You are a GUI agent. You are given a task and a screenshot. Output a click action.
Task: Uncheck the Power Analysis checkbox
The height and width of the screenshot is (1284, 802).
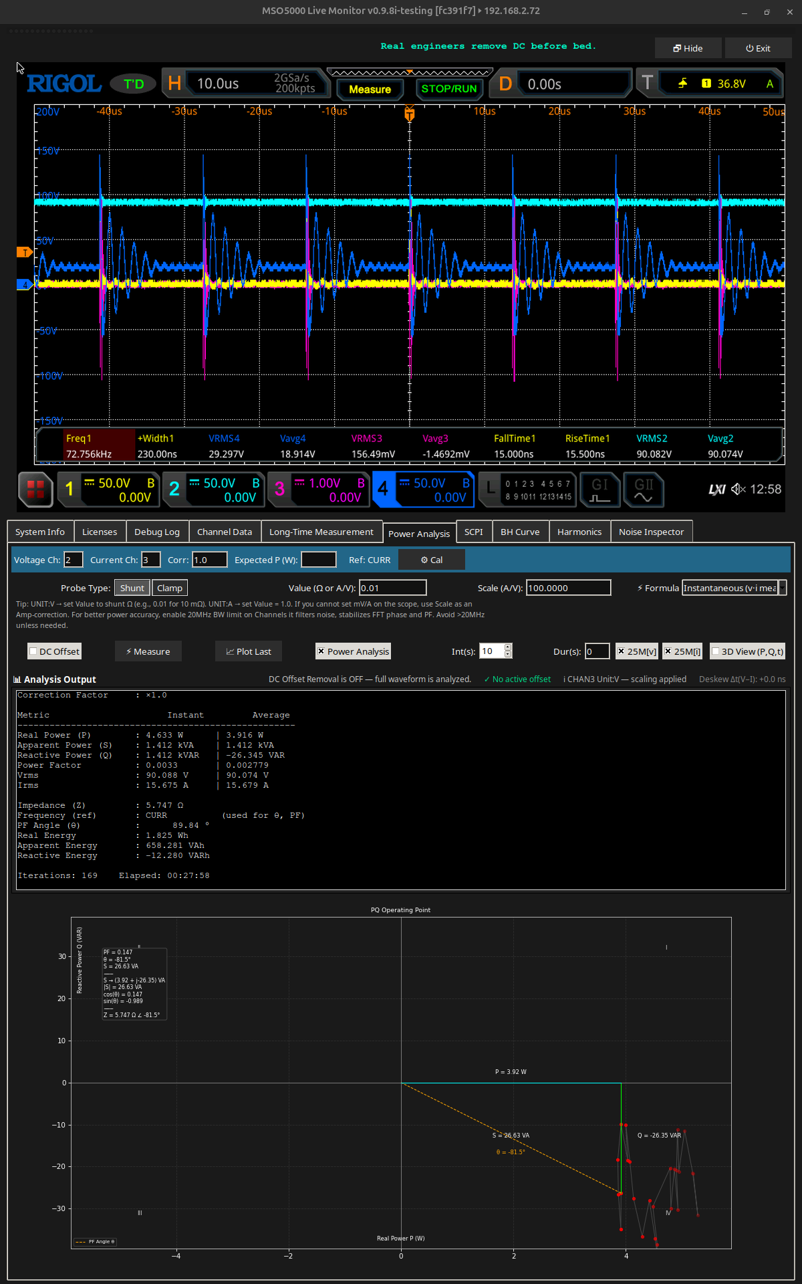321,651
